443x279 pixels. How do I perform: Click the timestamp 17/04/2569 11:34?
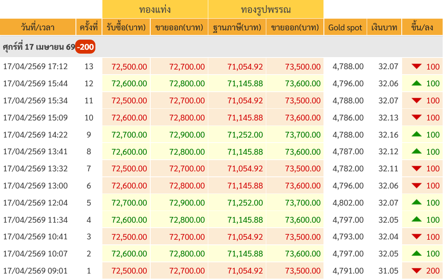pos(35,220)
